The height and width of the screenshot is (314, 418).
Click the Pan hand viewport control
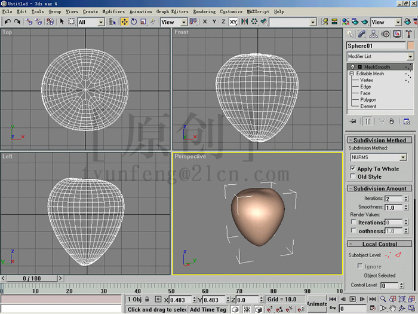[393, 309]
